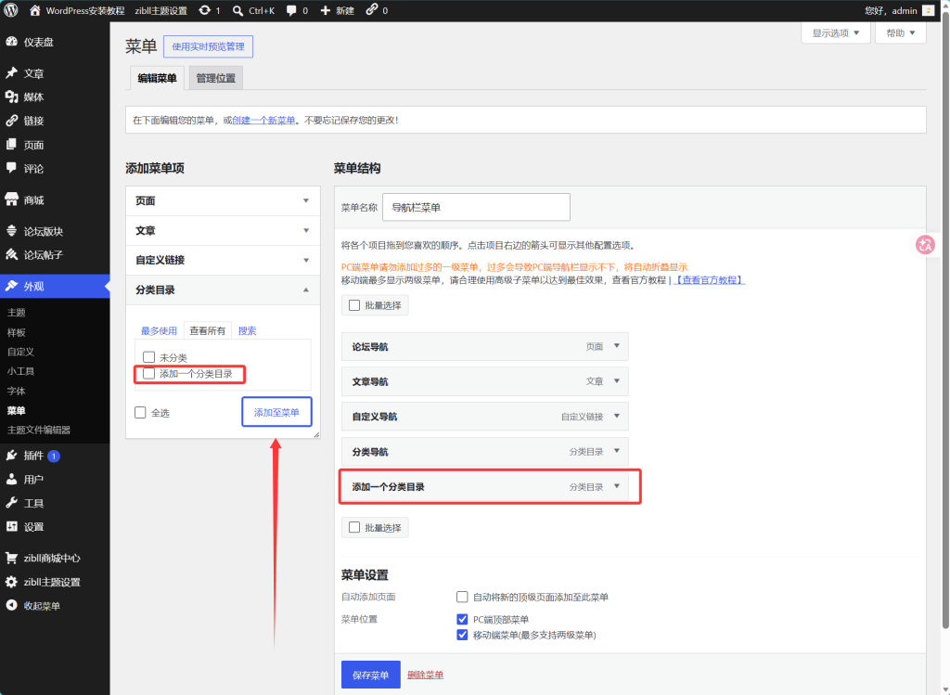This screenshot has height=695, width=950.
Task: Click the pink translate floating icon
Action: [925, 245]
